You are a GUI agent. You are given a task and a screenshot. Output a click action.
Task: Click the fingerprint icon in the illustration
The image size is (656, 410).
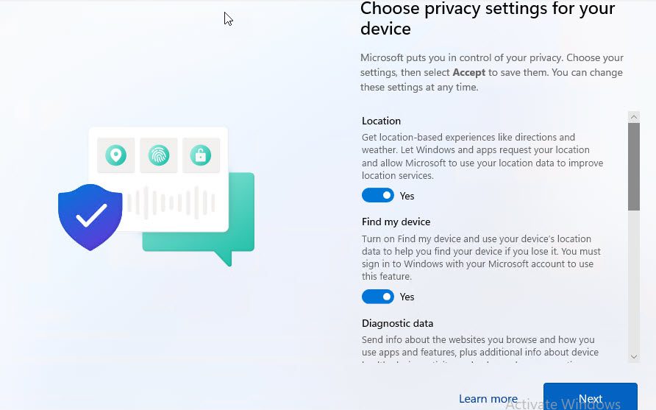click(x=158, y=155)
